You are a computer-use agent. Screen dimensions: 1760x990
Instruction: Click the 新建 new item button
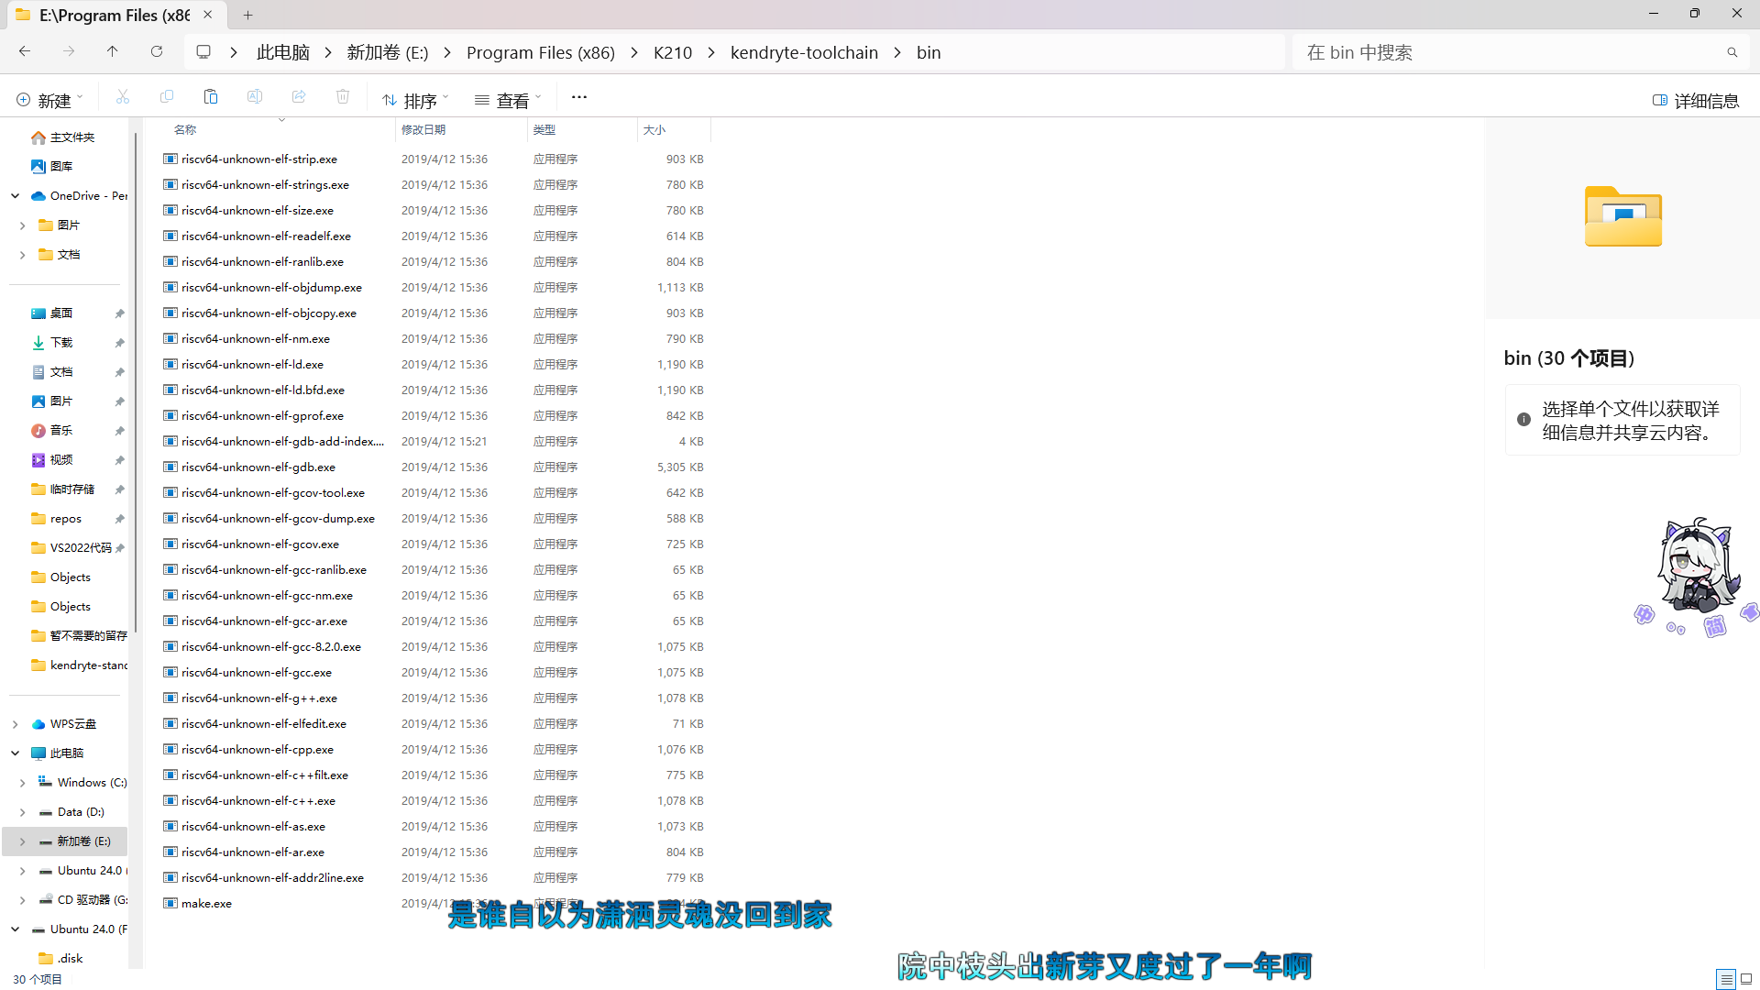49,100
